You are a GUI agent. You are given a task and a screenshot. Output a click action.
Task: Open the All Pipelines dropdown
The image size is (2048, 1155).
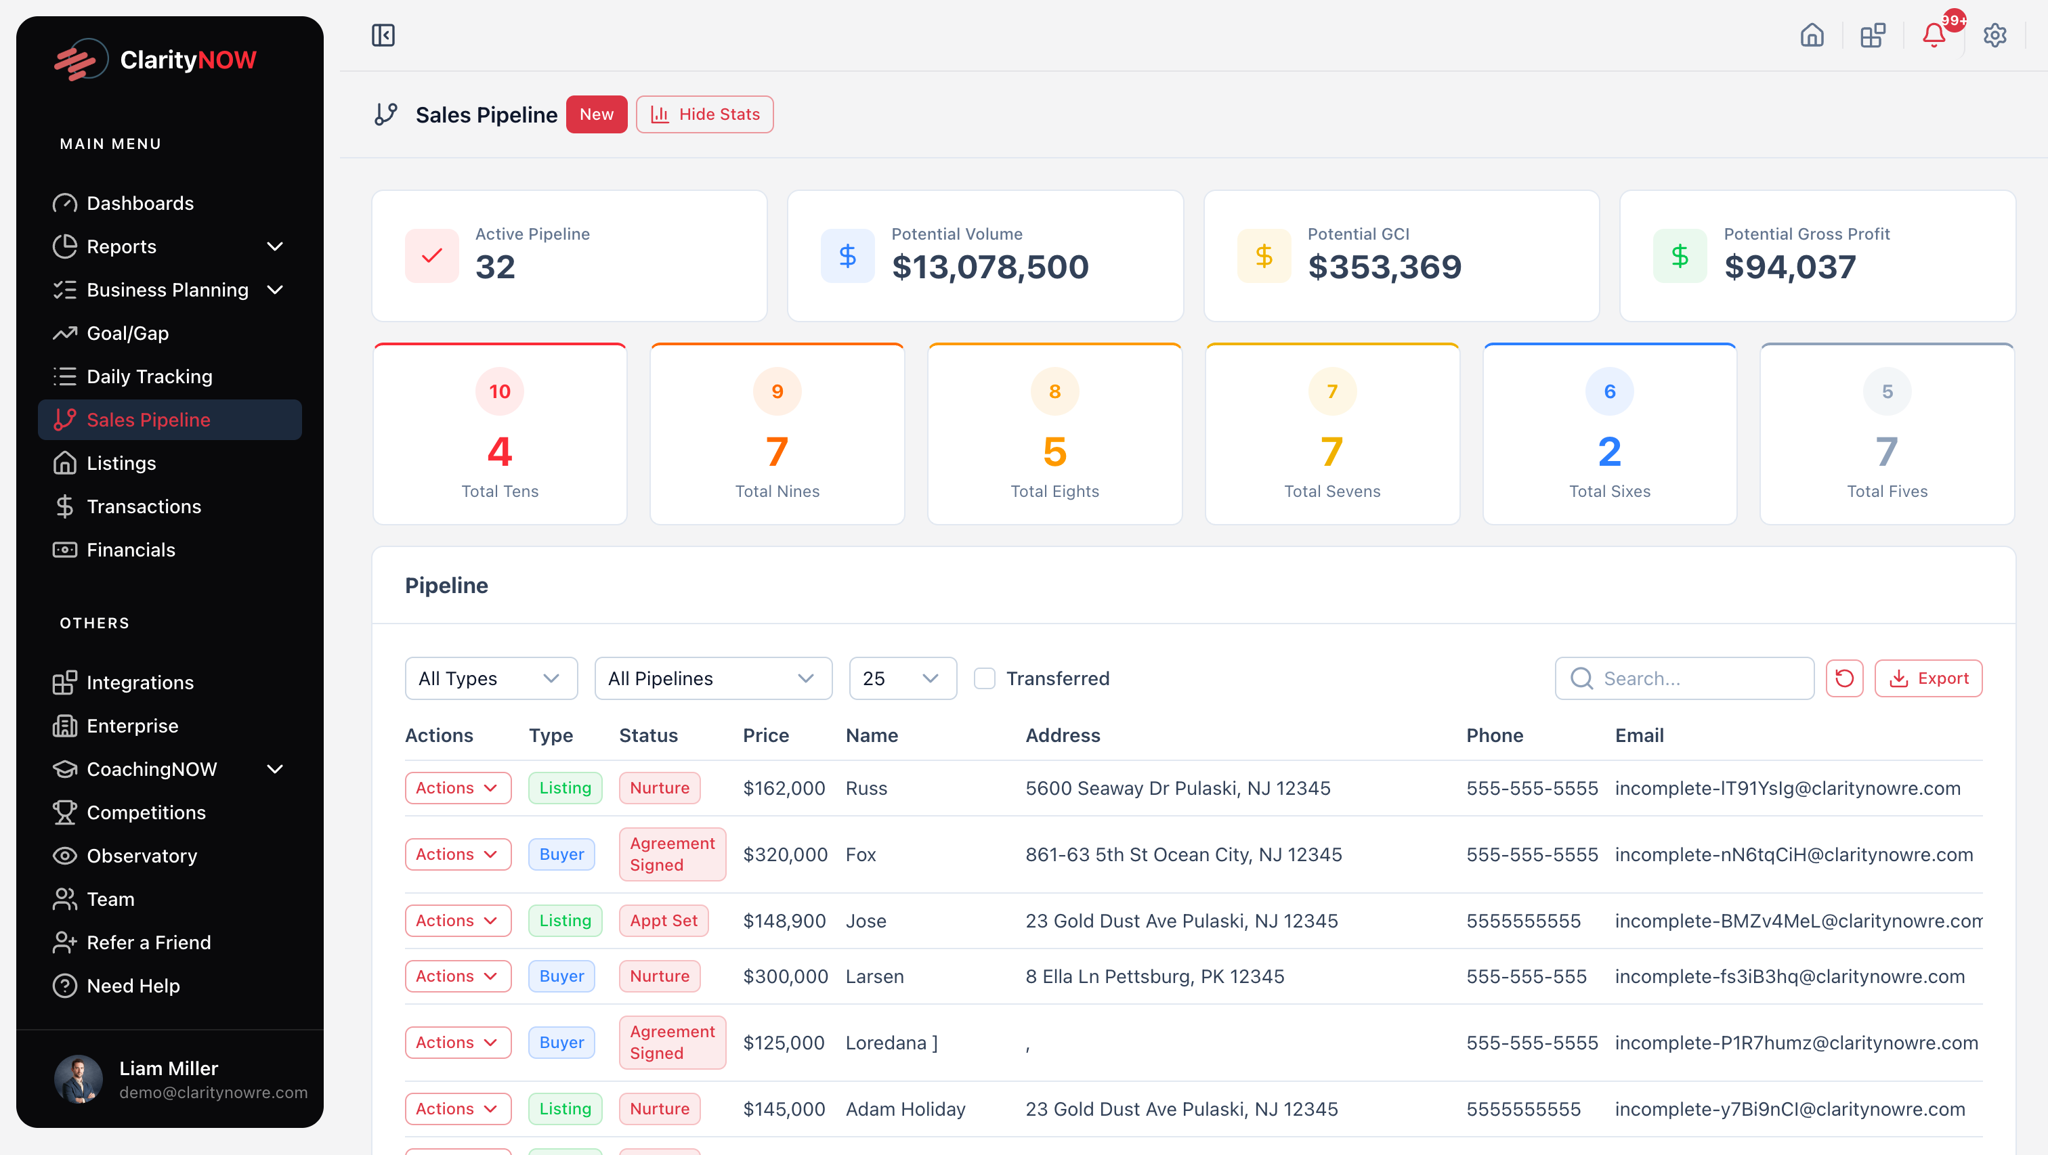(x=712, y=678)
